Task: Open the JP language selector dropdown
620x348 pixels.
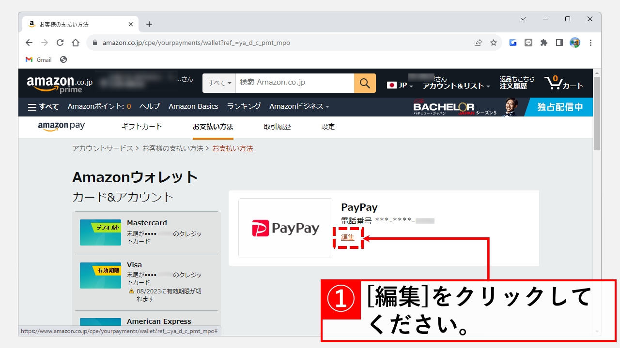Action: pyautogui.click(x=399, y=84)
